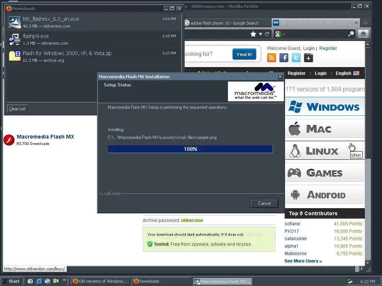
Task: Switch to Old versions taskbar button
Action: coord(101,281)
